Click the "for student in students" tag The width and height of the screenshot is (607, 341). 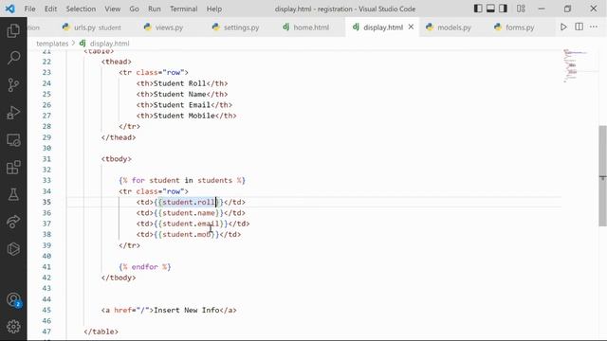tap(182, 181)
